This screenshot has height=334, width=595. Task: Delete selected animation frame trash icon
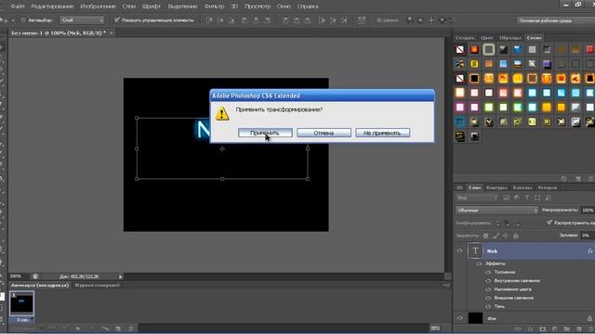(x=131, y=328)
